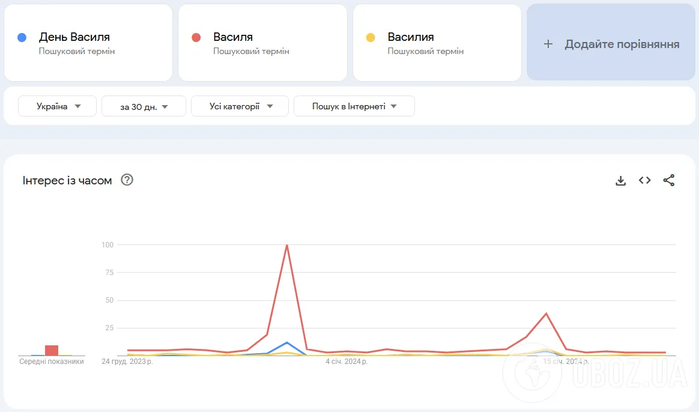Click the plus icon in Додайте порівняння

(x=548, y=44)
